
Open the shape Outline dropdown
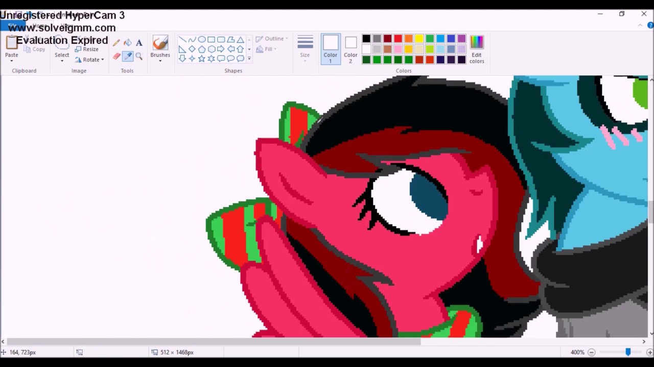[272, 39]
